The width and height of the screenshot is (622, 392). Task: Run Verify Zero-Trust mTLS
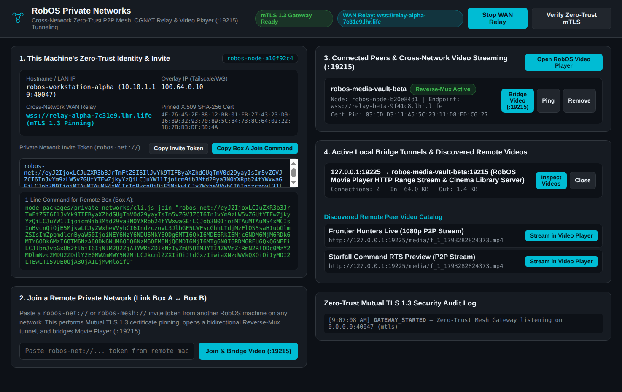[x=571, y=19]
